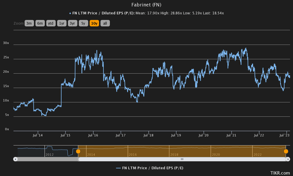The height and width of the screenshot is (176, 293).
Task: Click the Jul '17 x-axis label
Action: point(120,135)
